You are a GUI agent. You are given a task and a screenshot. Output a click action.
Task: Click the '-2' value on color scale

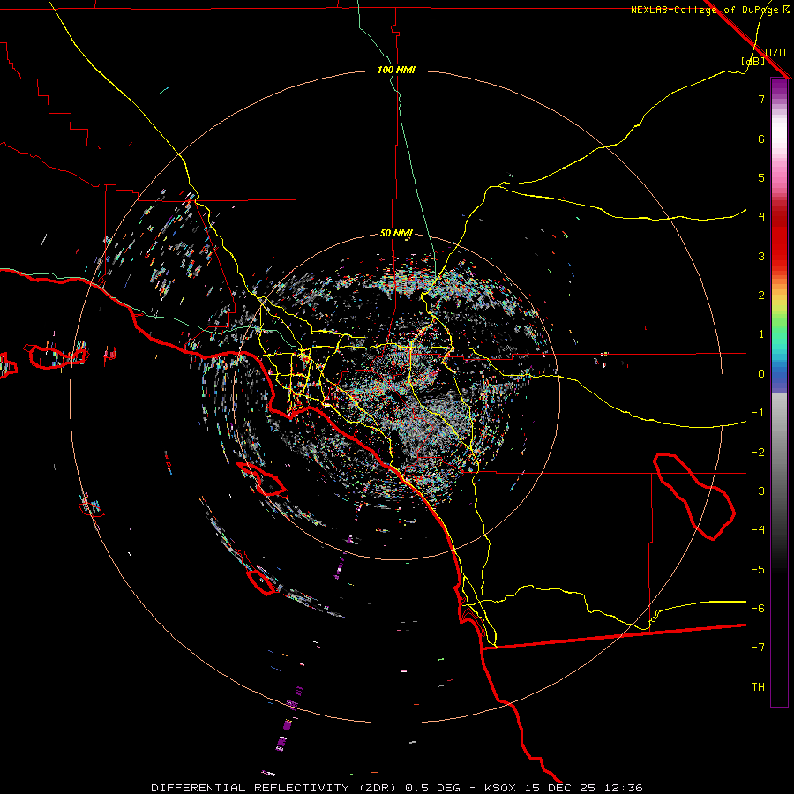(x=758, y=453)
